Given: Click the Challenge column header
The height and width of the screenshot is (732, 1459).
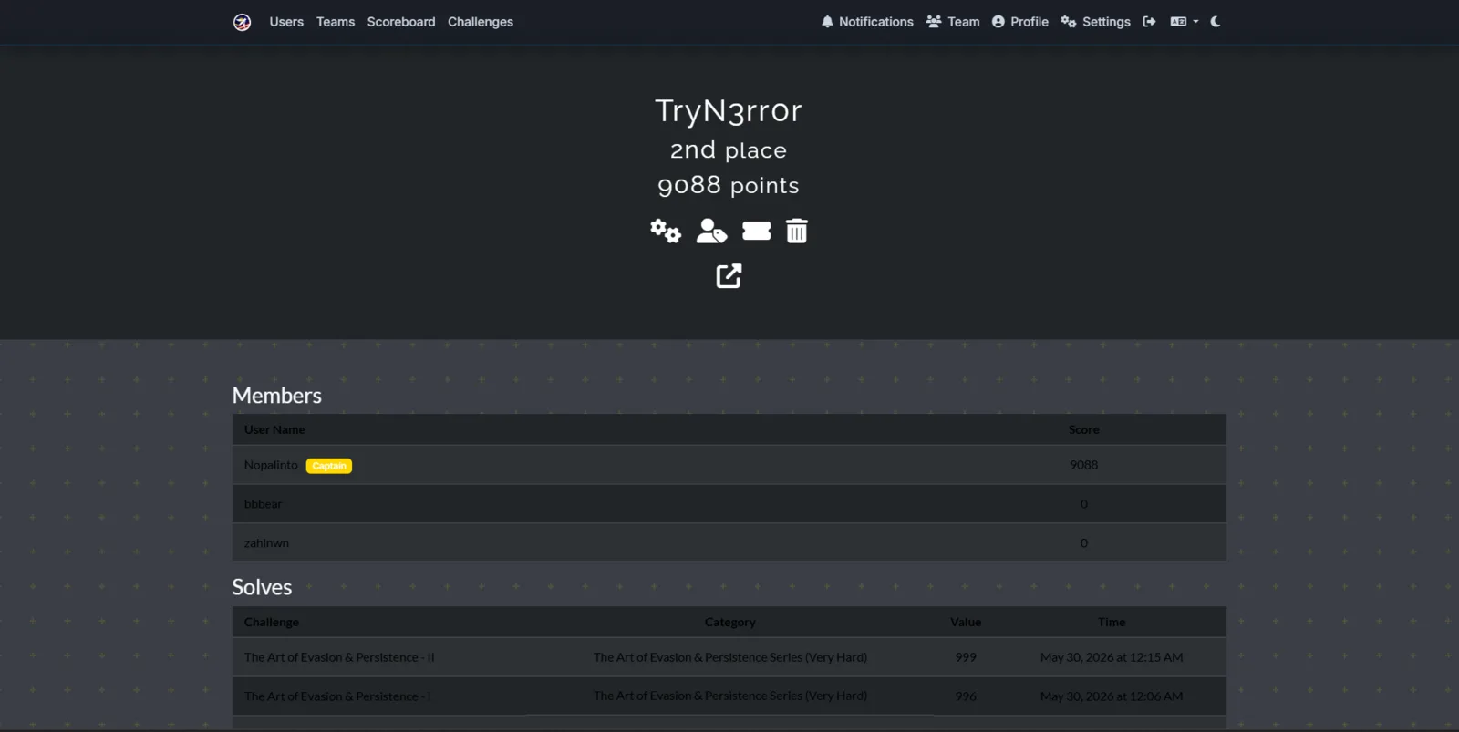Looking at the screenshot, I should point(271,622).
